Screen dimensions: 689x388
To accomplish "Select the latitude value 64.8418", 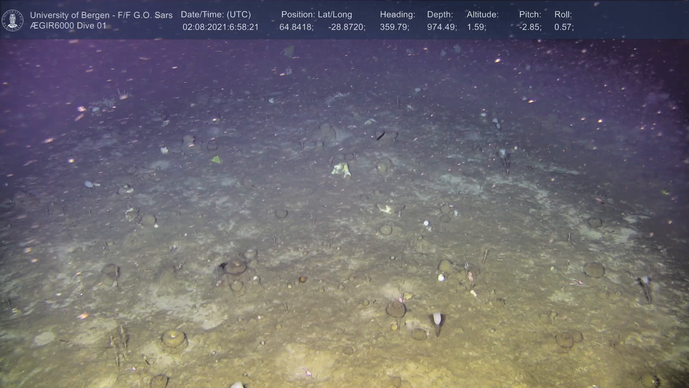I will pos(296,27).
